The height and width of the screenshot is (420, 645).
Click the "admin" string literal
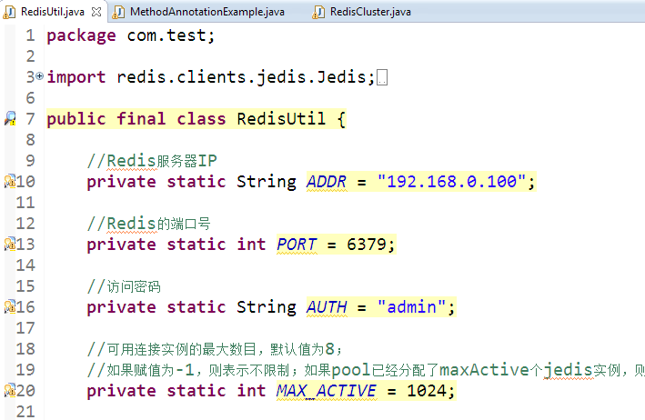click(411, 307)
